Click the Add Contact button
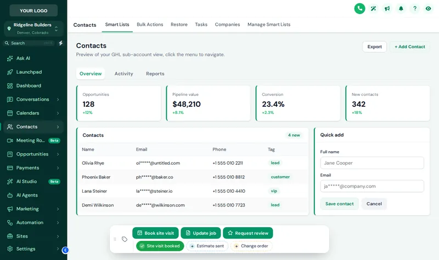 tap(409, 47)
